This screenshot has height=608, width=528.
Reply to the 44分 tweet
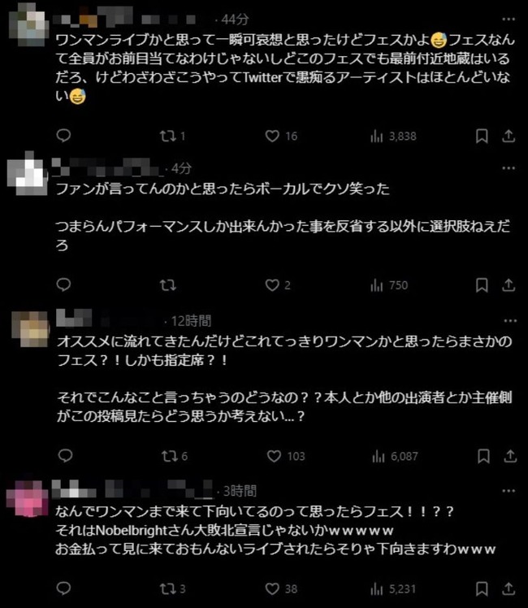pyautogui.click(x=63, y=136)
